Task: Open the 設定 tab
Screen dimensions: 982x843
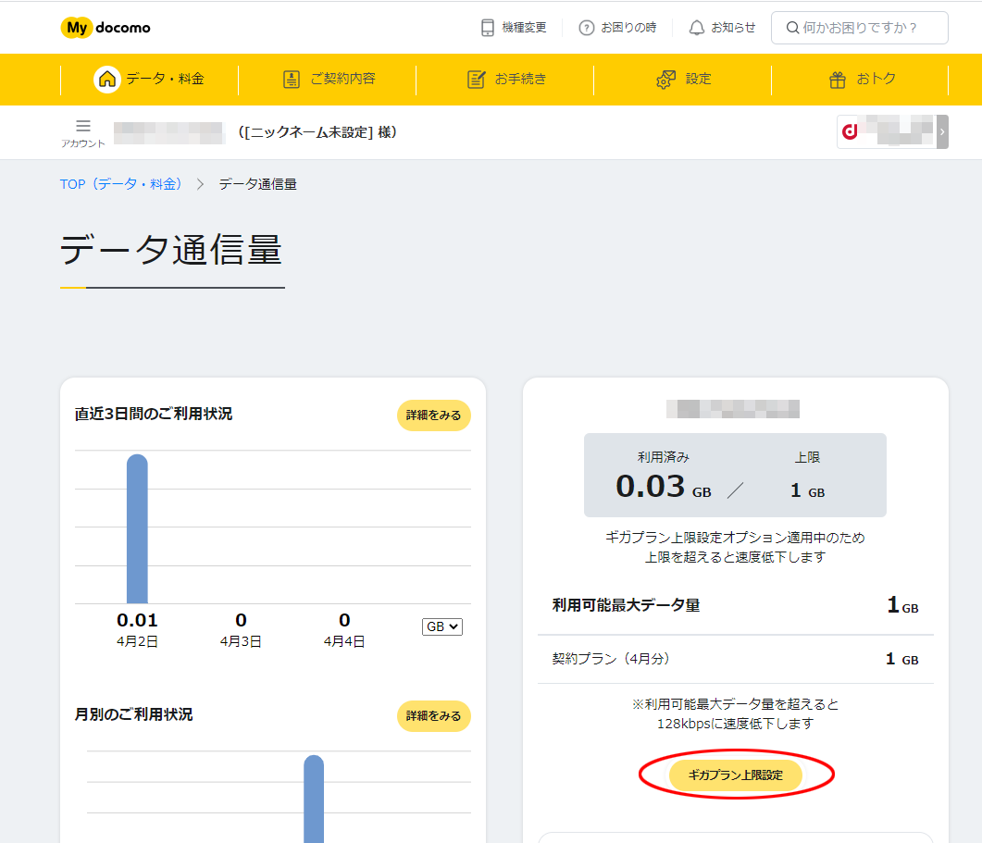Action: (683, 79)
